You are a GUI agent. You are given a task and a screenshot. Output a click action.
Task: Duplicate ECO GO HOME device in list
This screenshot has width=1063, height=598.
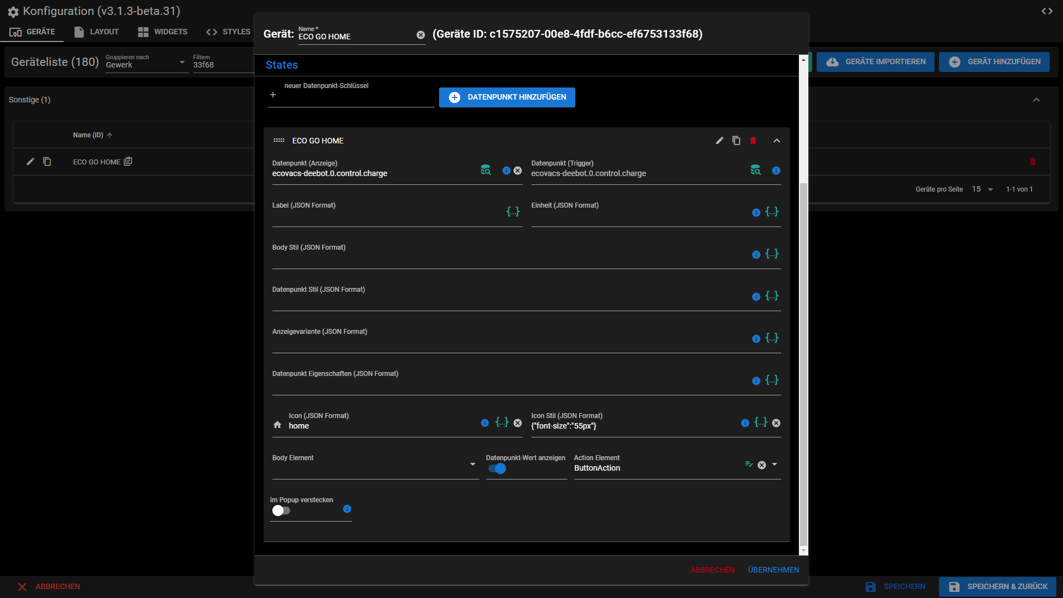click(47, 162)
